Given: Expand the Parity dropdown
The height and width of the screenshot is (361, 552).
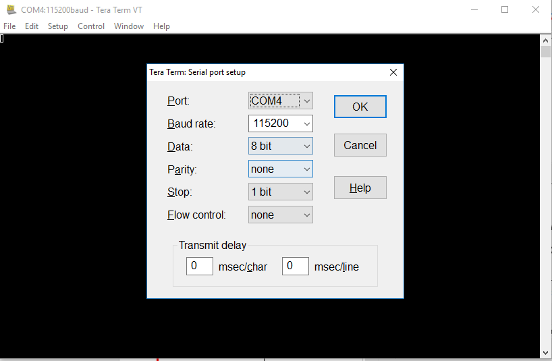Looking at the screenshot, I should [x=280, y=169].
